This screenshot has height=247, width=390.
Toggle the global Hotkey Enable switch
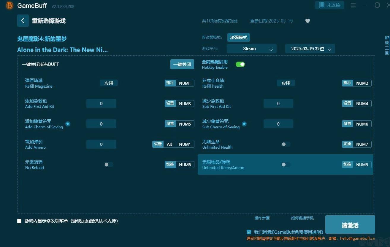click(240, 64)
